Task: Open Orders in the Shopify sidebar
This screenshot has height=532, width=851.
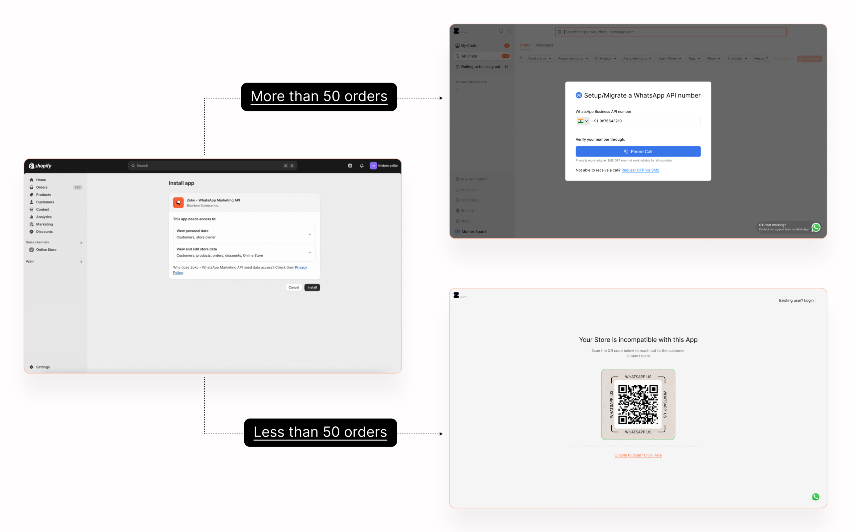Action: coord(42,187)
